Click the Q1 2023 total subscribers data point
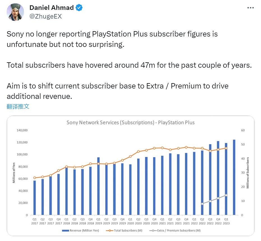 click(226, 148)
